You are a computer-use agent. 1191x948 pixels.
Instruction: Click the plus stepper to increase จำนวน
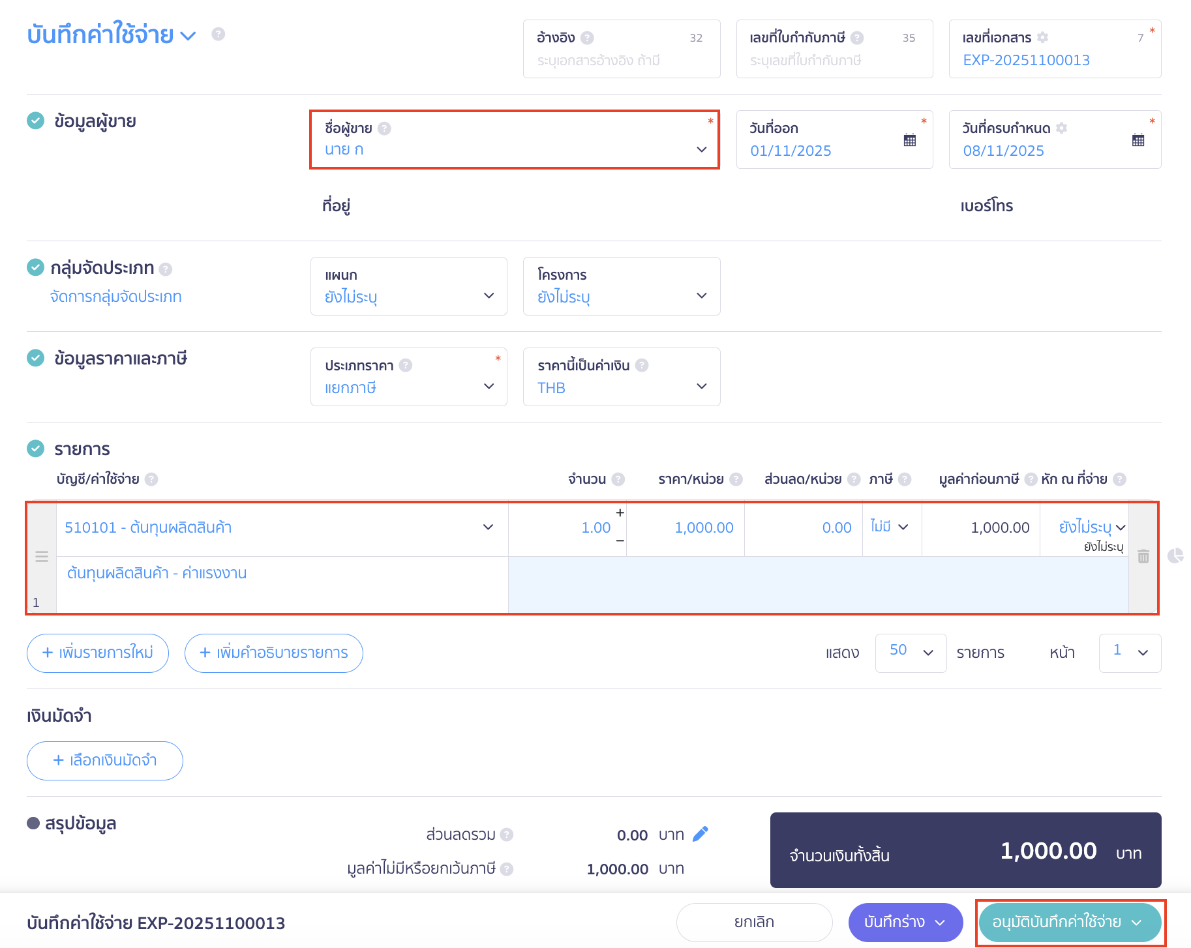(620, 513)
